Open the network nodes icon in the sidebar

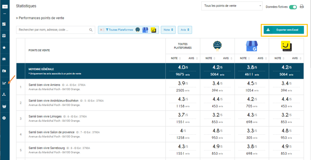[4, 94]
